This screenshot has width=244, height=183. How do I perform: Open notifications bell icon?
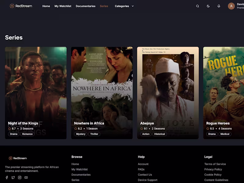pos(219,6)
